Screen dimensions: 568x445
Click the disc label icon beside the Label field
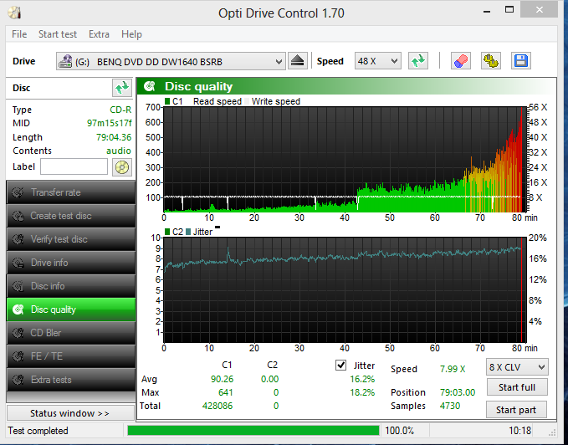[122, 167]
